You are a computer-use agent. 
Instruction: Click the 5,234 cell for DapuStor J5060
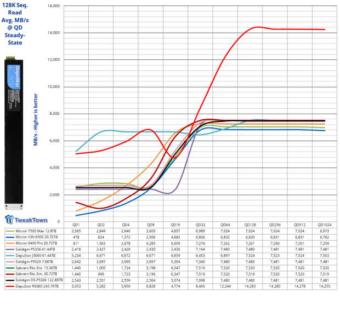[76, 256]
